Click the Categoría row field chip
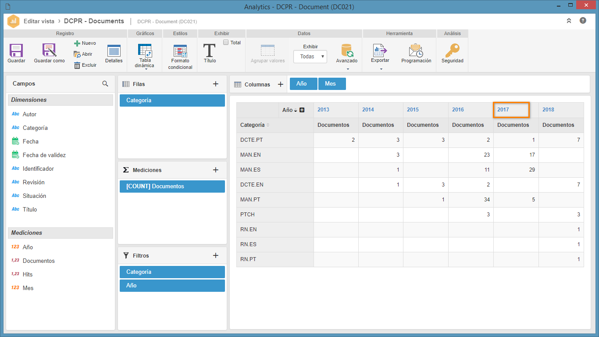Screen dimensions: 599x337 172,100
